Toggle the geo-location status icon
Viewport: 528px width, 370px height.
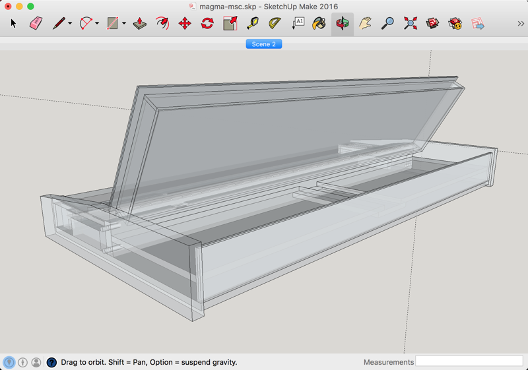(9, 362)
